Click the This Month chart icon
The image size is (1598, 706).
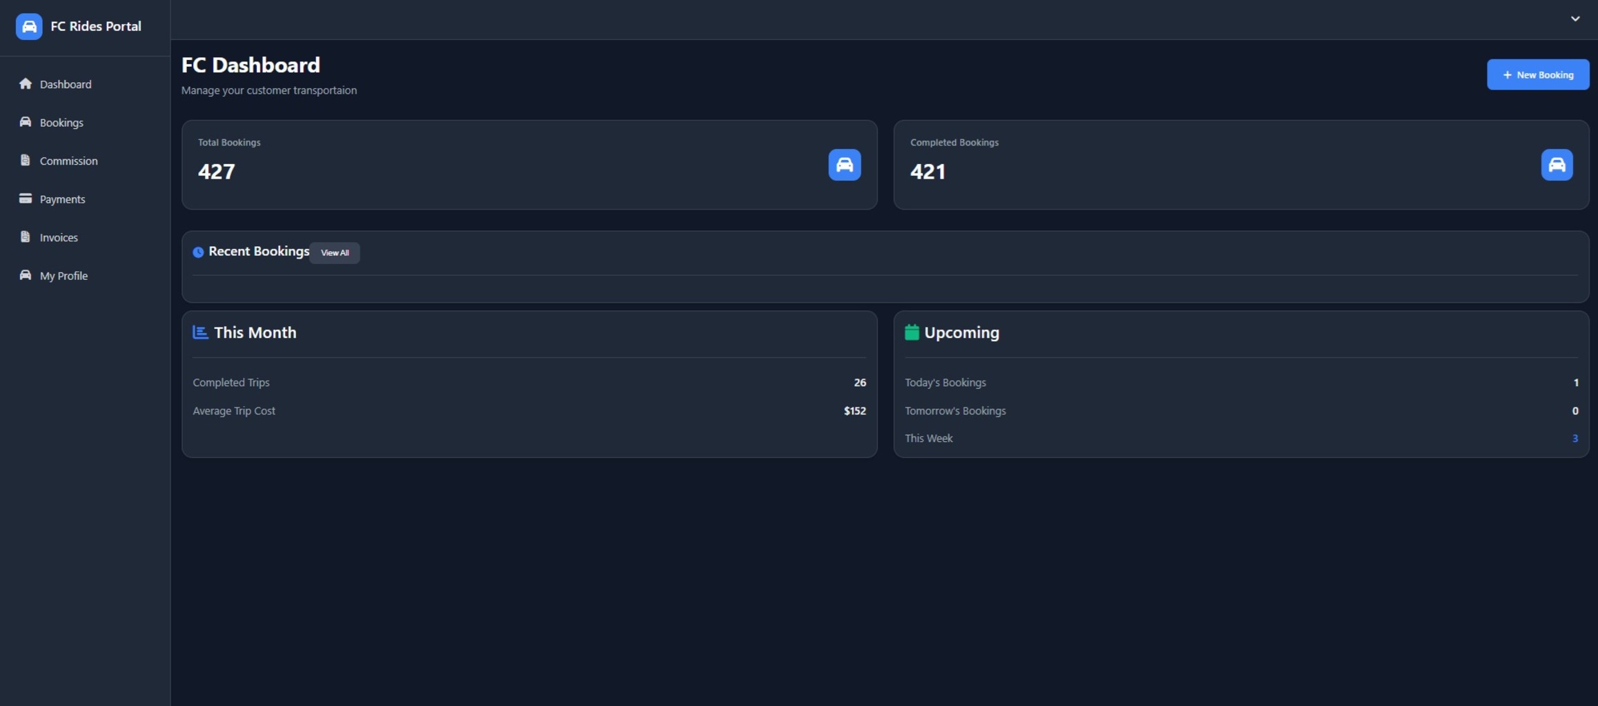(x=200, y=332)
